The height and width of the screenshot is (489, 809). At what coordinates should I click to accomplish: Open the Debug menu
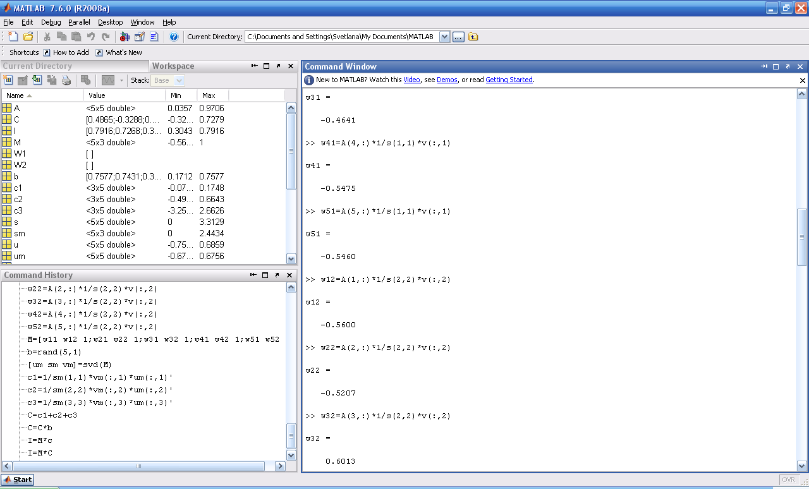click(x=51, y=22)
